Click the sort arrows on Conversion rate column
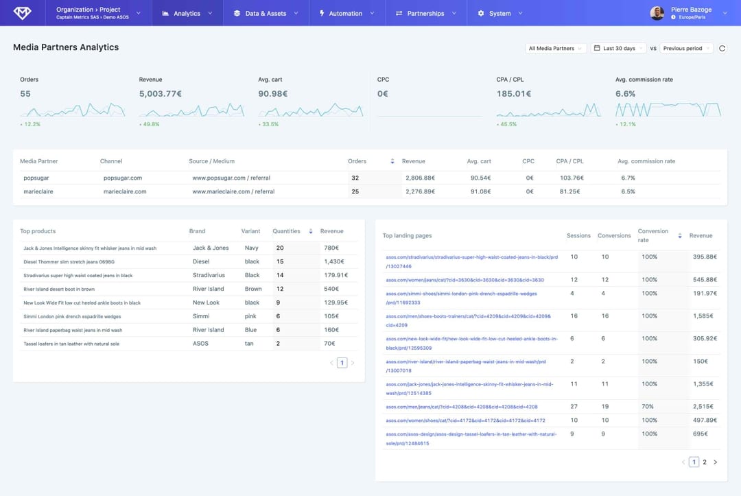This screenshot has width=741, height=496. [680, 235]
